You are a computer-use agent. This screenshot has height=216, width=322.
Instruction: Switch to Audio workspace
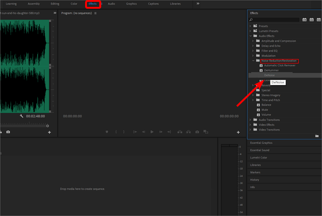[111, 4]
